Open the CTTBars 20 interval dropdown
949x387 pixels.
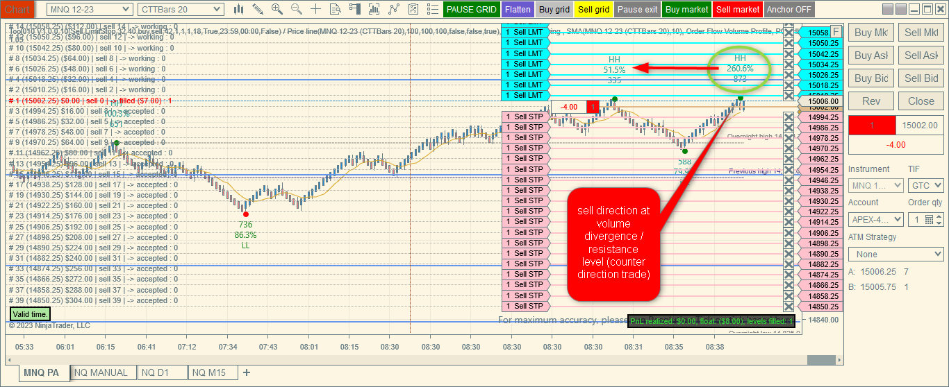[x=181, y=9]
